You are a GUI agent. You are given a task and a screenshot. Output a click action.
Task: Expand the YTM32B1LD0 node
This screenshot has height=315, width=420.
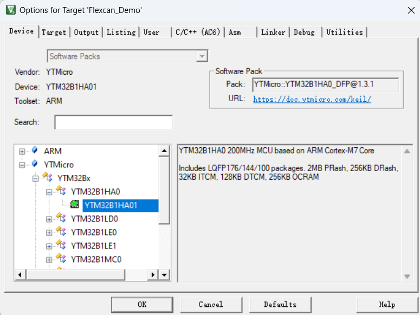(49, 219)
